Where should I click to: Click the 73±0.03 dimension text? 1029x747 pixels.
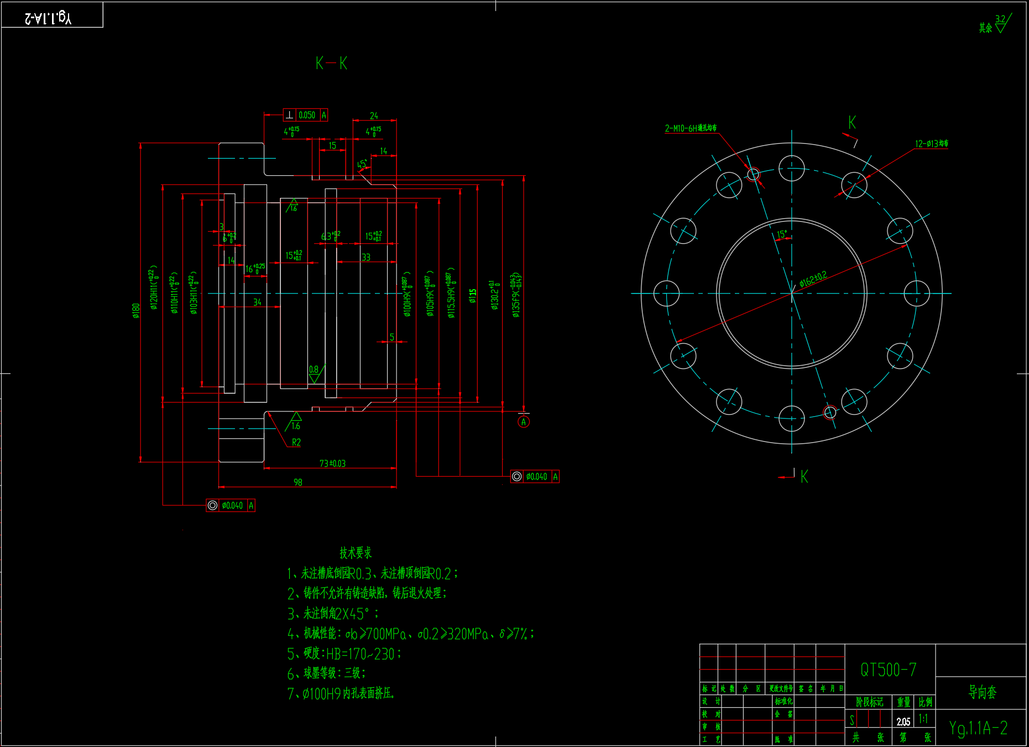pos(332,463)
